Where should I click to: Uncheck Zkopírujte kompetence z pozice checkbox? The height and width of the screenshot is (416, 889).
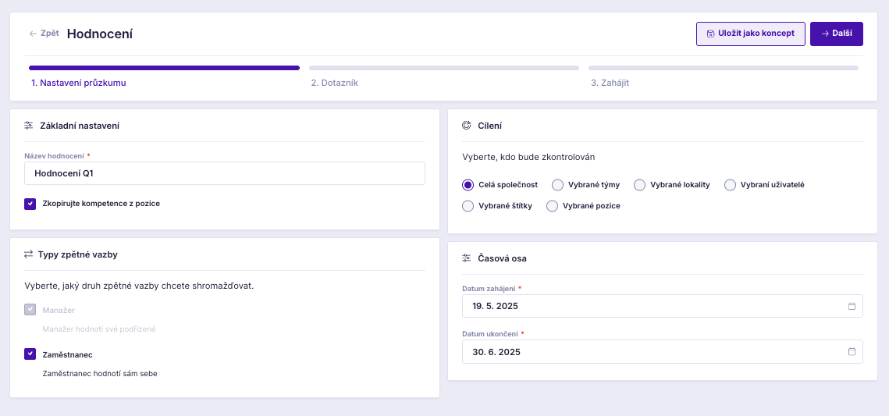(30, 204)
